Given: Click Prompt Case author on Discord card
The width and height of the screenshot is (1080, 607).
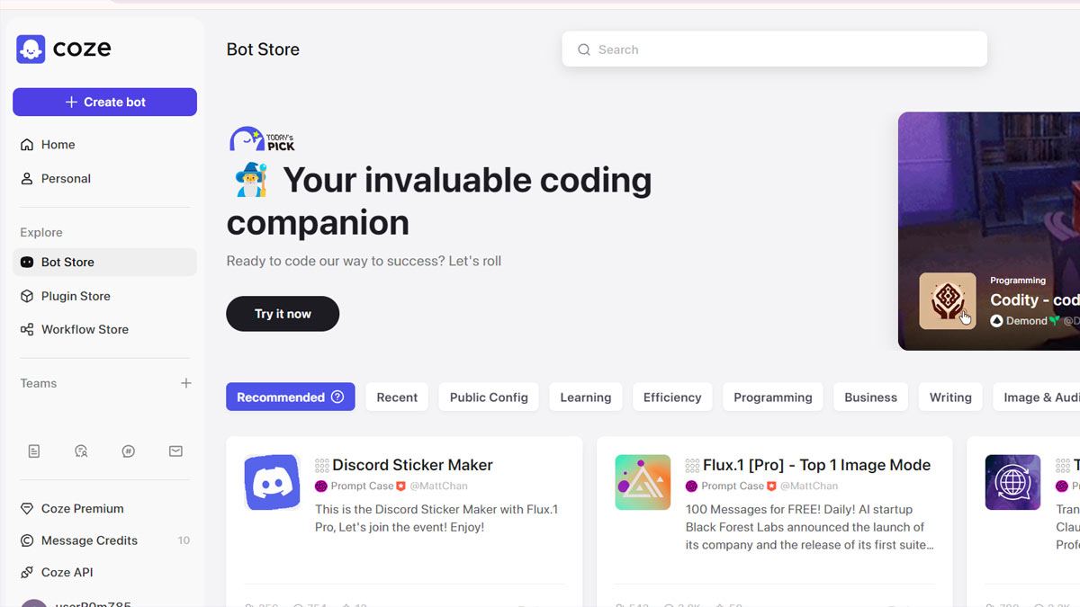Looking at the screenshot, I should 363,486.
